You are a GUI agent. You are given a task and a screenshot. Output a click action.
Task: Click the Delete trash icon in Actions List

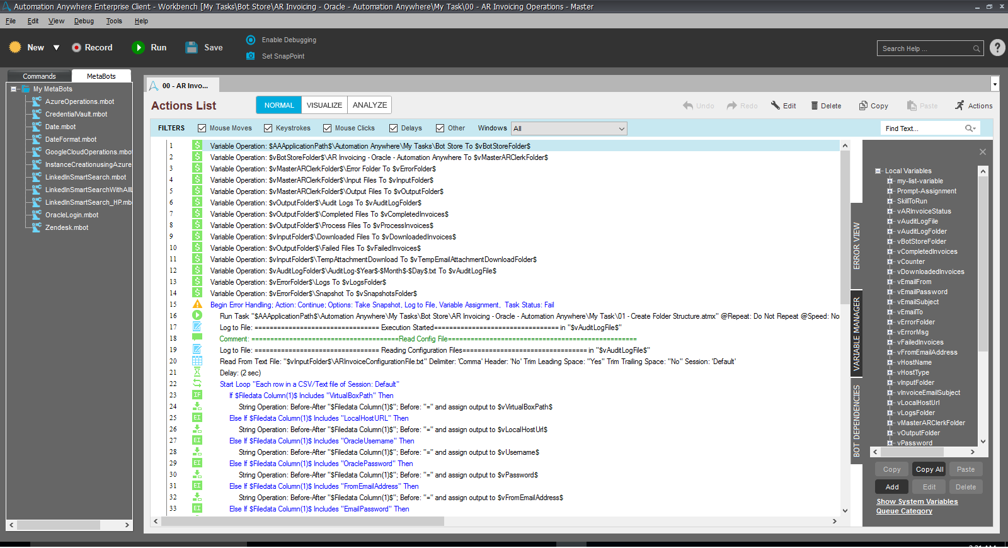point(814,106)
